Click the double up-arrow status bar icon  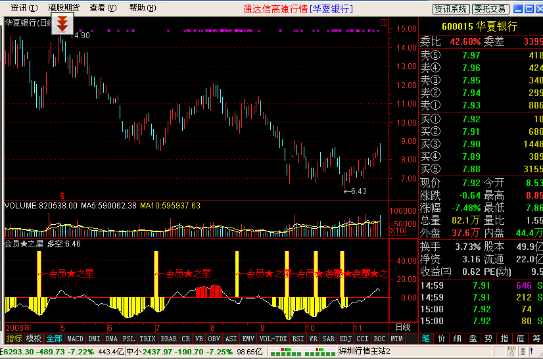tap(522, 351)
